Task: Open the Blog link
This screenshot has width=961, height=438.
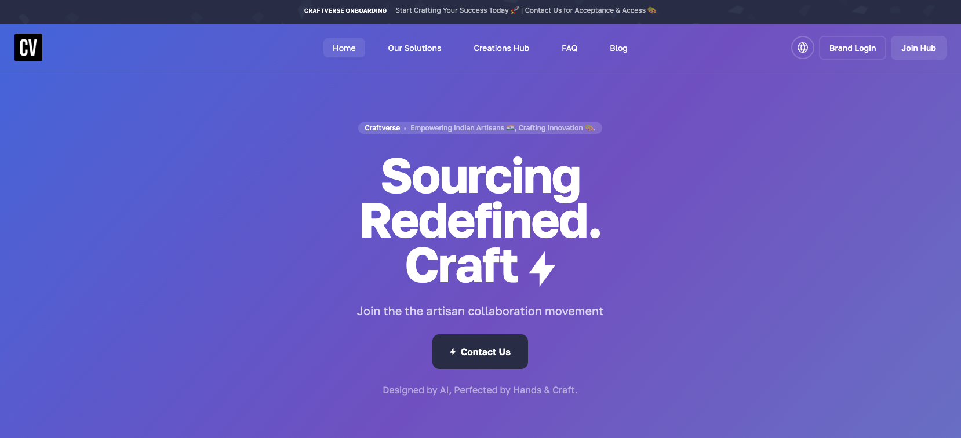Action: 618,48
